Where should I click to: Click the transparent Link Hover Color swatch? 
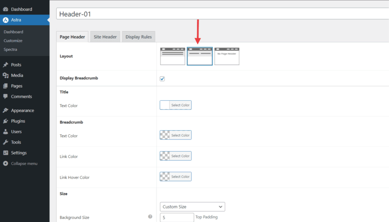165,177
